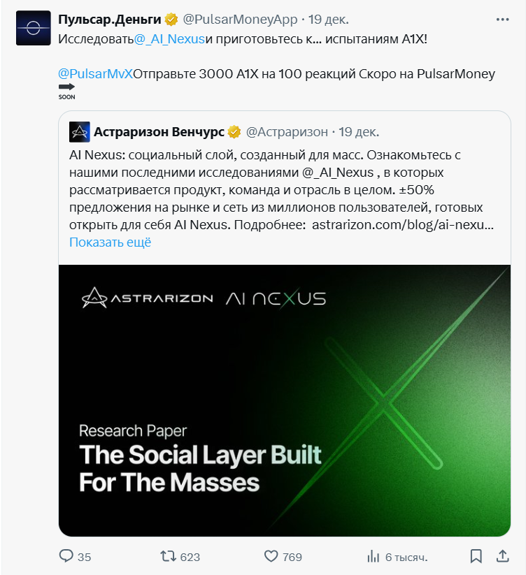Viewport: 526px width, 575px height.
Task: Click the Пульсар.Деньги display name
Action: coord(109,20)
